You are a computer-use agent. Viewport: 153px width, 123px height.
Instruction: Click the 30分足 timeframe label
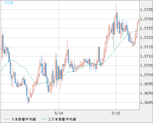[x=9, y=3]
